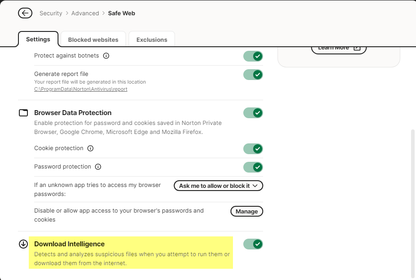
Task: Click the Browser Data Protection folder icon
Action: 23,113
